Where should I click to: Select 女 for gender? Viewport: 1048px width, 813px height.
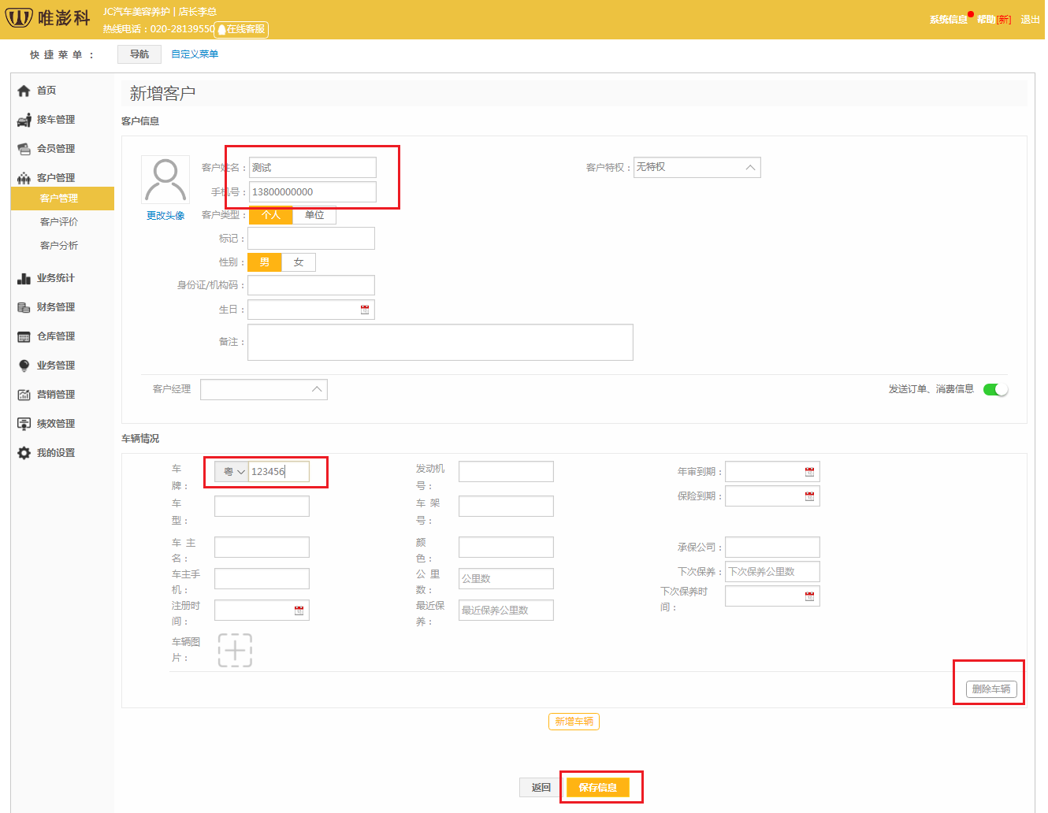299,262
